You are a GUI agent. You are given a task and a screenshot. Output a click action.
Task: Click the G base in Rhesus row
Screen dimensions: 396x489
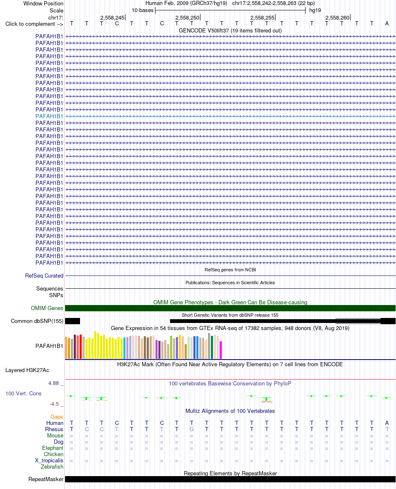tap(192, 429)
